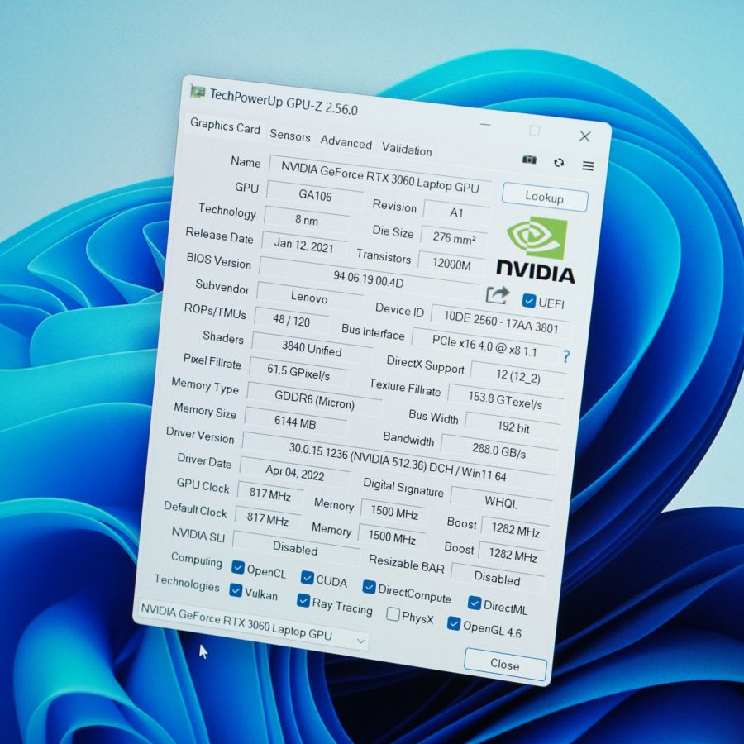Switch to the Sensors tab

(290, 136)
